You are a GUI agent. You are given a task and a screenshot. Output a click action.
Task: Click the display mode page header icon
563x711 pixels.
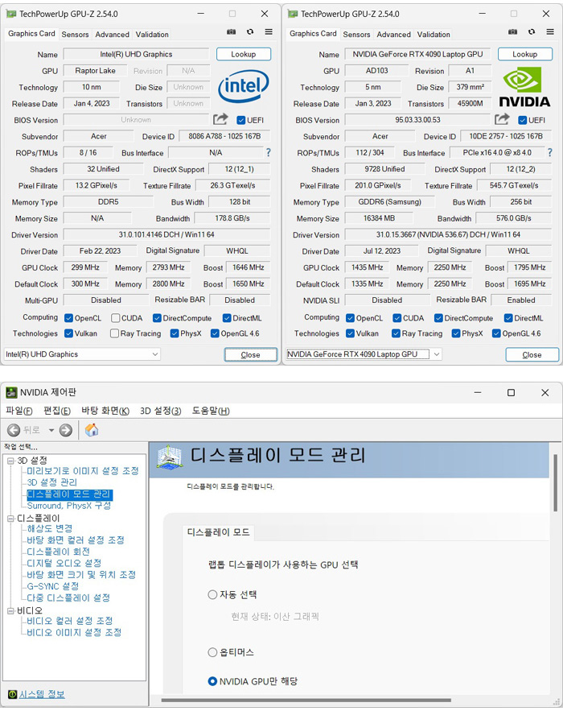click(x=169, y=457)
